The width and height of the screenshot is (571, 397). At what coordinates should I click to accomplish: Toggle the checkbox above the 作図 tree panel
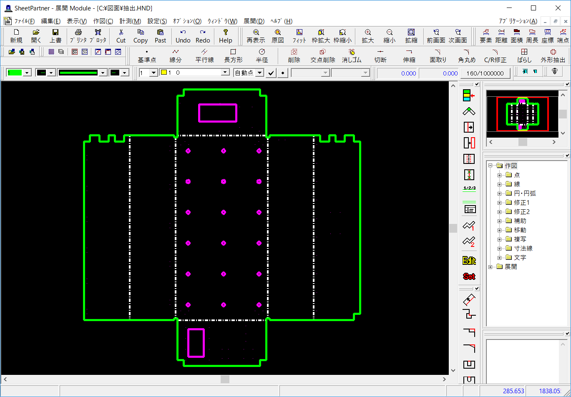[567, 155]
